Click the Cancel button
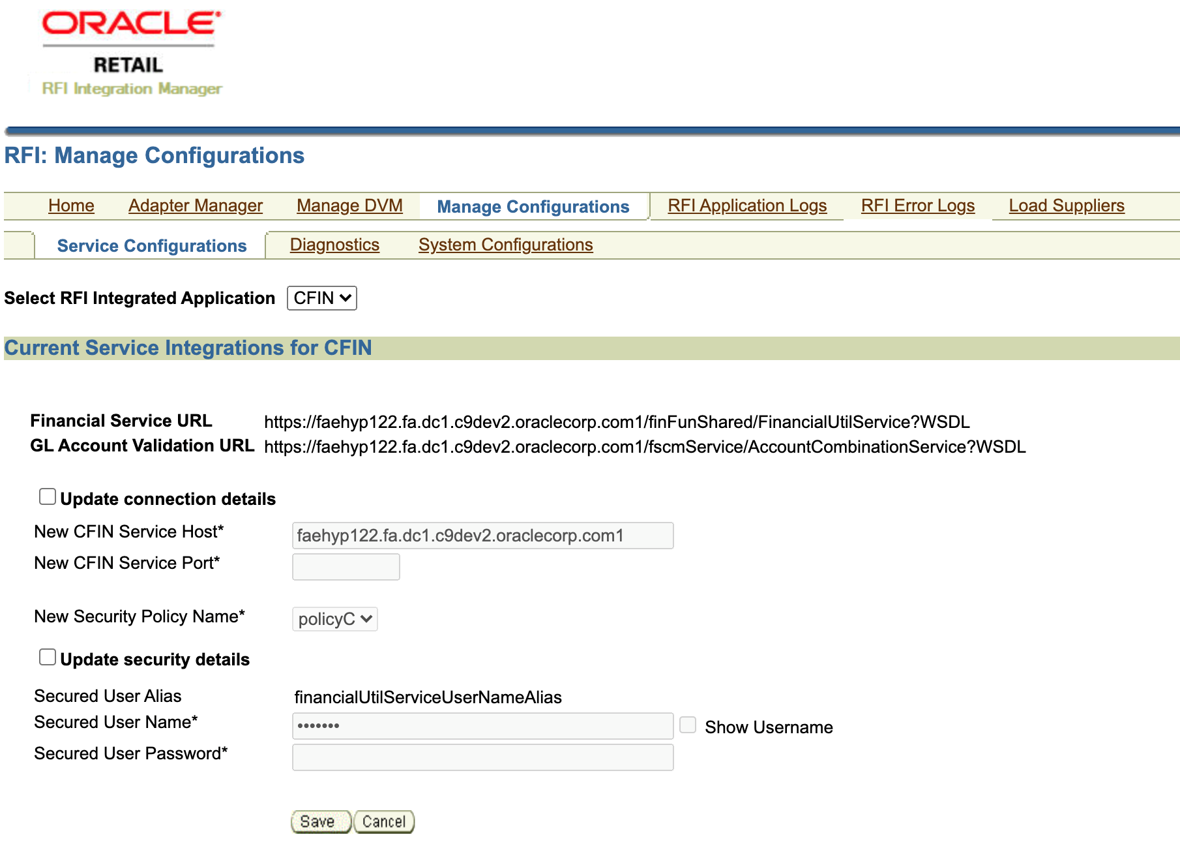Viewport: 1180px width, 850px height. click(384, 822)
